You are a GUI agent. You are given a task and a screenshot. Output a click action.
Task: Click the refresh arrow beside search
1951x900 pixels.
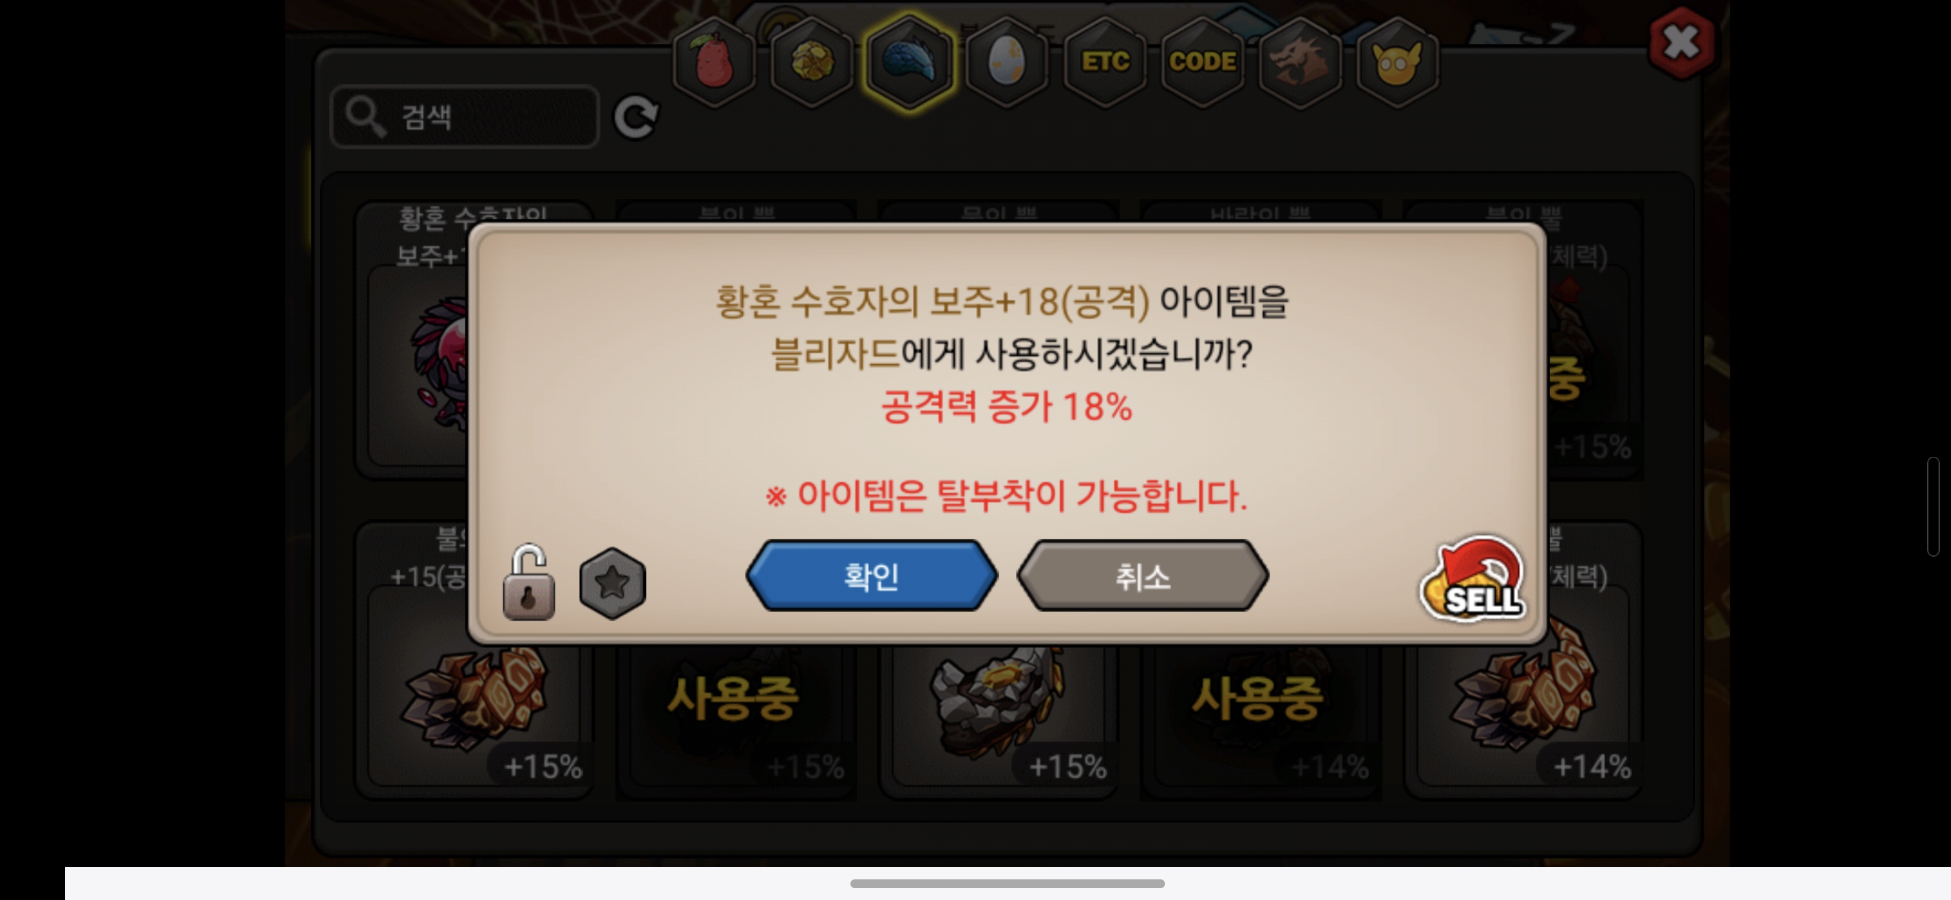635,117
